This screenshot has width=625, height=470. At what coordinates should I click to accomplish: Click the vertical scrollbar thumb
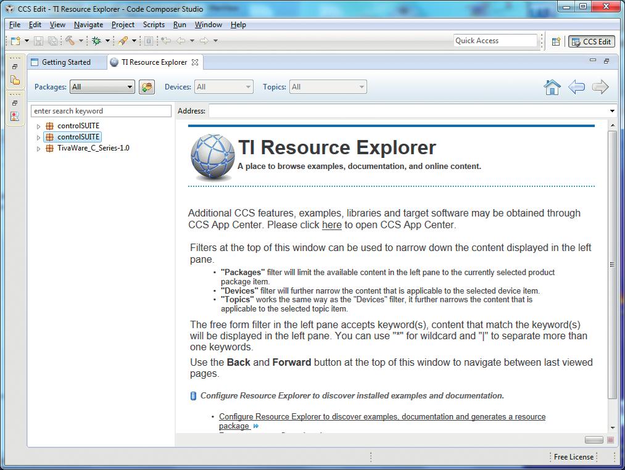[612, 265]
